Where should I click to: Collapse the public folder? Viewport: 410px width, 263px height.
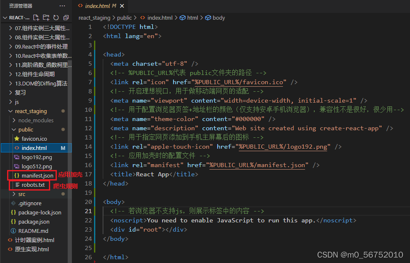pos(14,129)
